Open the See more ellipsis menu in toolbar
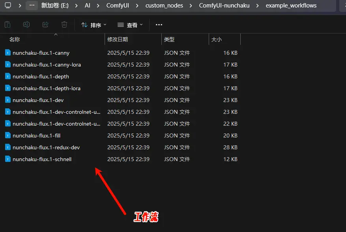This screenshot has height=232, width=346. (159, 25)
